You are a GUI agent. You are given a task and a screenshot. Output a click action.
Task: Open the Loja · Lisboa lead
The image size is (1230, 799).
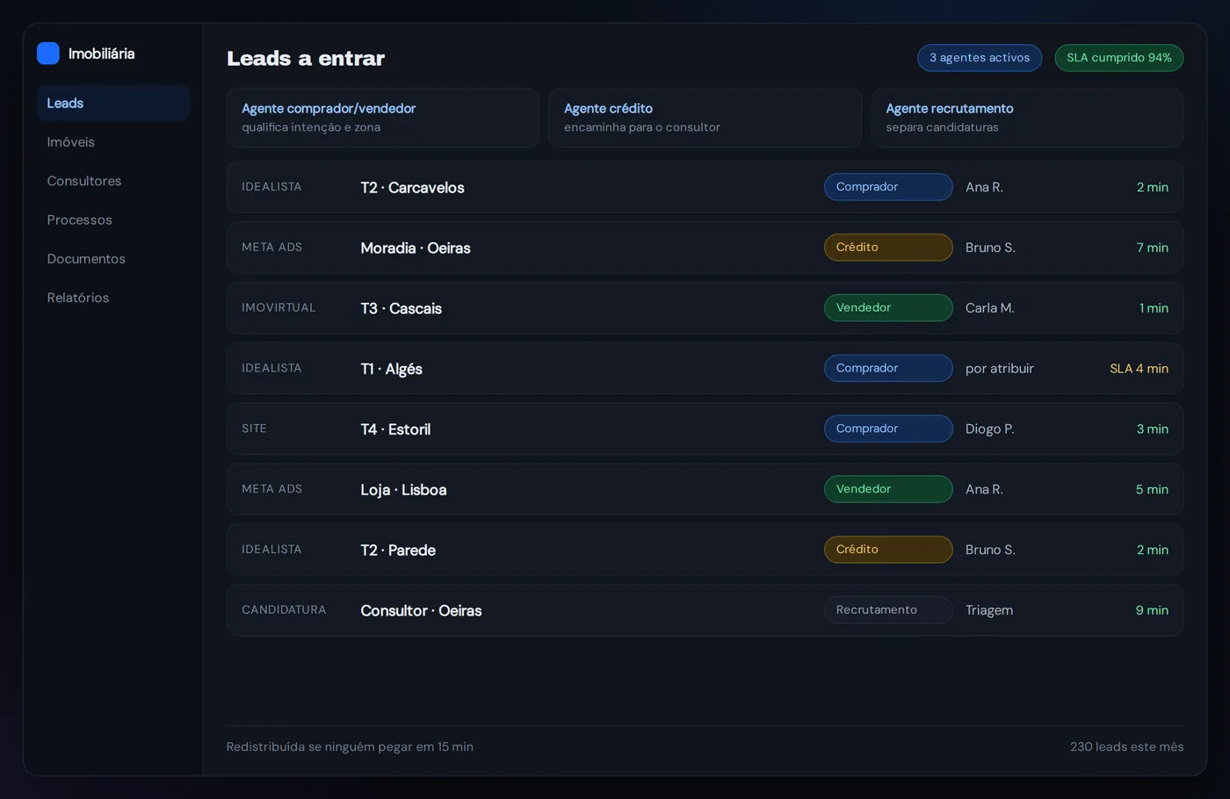tap(705, 489)
